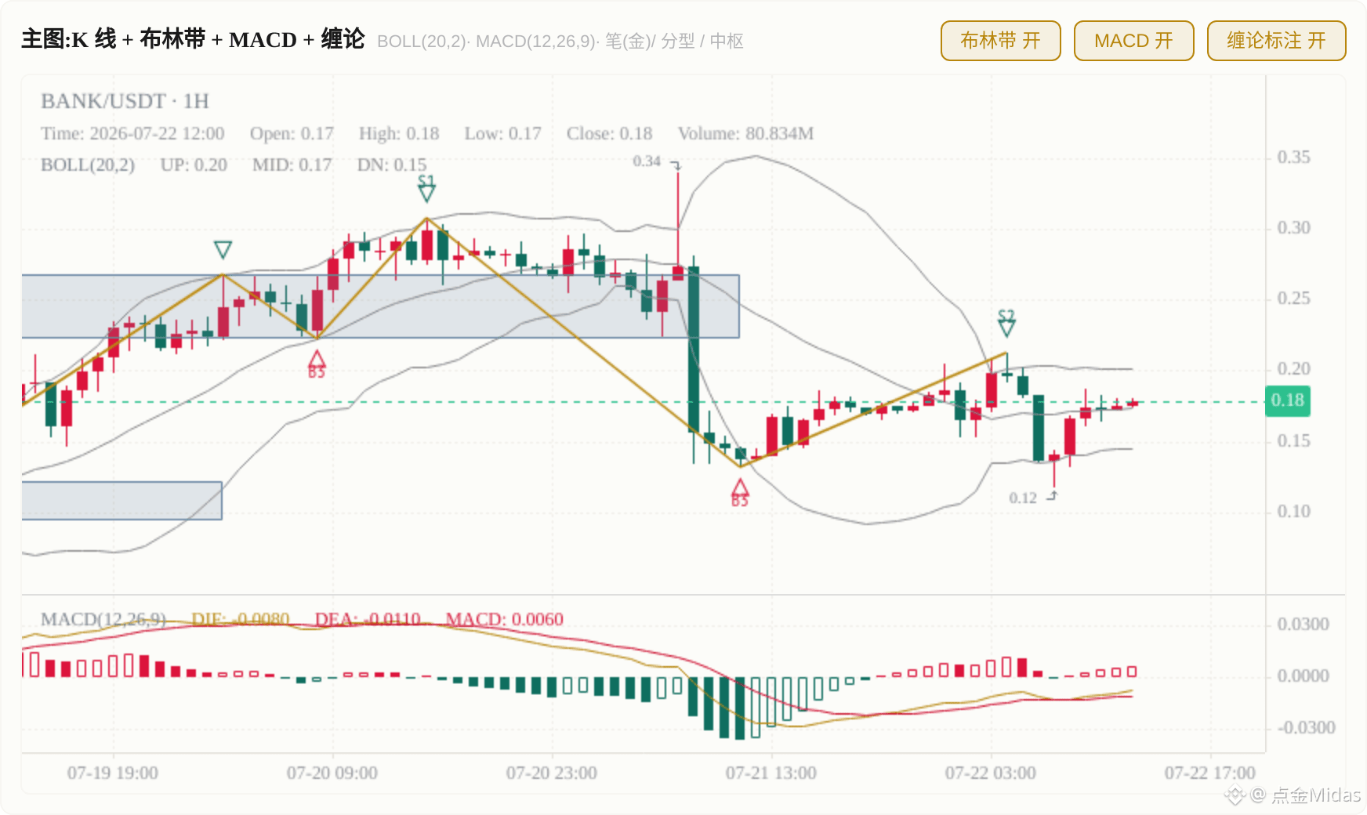1367x815 pixels.
Task: Click the Open: 0.17 readout
Action: coord(292,133)
